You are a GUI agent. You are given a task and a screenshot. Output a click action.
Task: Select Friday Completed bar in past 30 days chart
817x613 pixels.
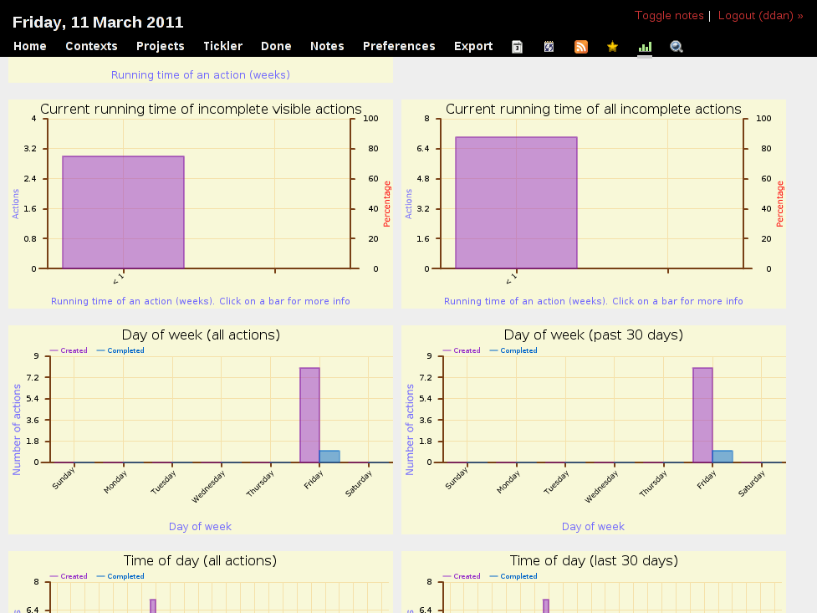[x=723, y=457]
